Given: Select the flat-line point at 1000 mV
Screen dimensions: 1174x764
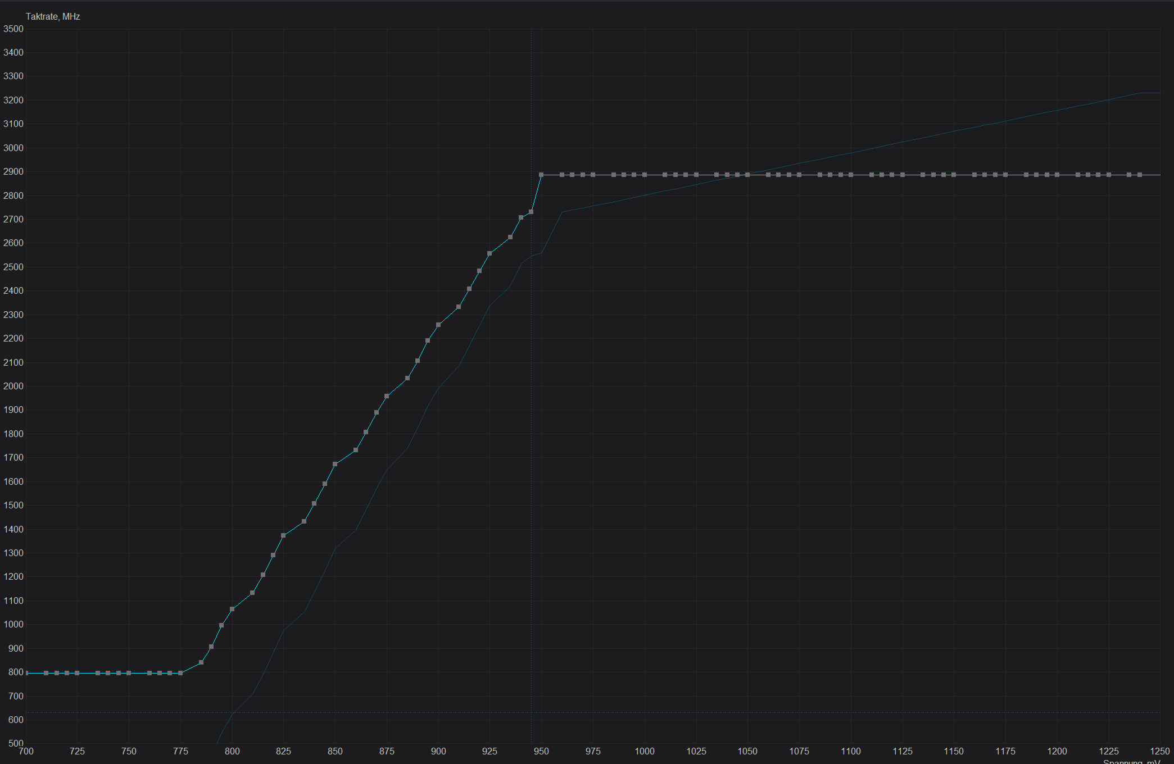Looking at the screenshot, I should (645, 175).
